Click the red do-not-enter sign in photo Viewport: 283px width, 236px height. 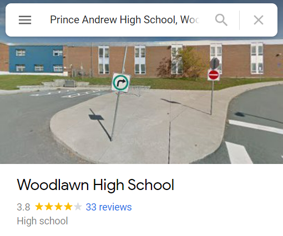(x=214, y=75)
